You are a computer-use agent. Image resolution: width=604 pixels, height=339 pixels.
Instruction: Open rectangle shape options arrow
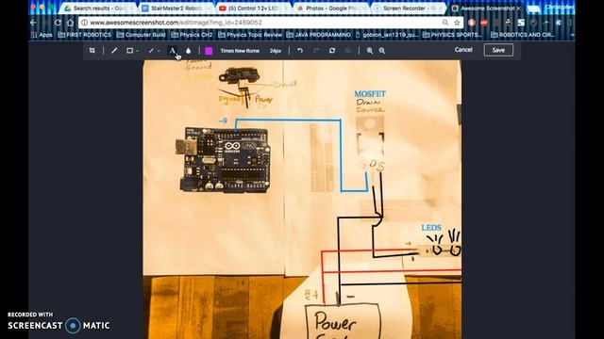pos(138,51)
